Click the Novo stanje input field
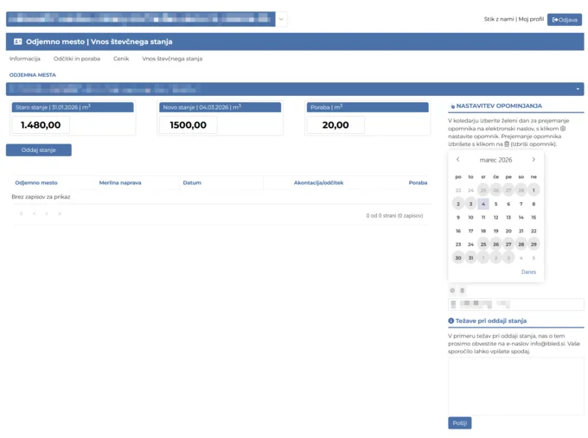This screenshot has height=438, width=588. pyautogui.click(x=188, y=125)
